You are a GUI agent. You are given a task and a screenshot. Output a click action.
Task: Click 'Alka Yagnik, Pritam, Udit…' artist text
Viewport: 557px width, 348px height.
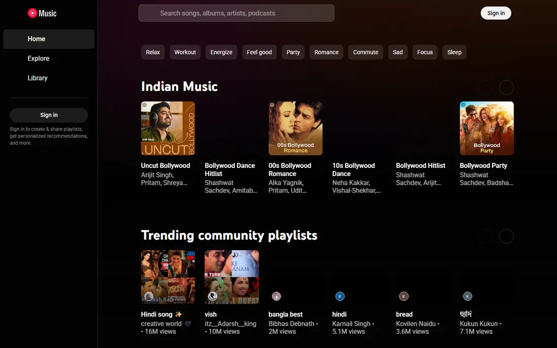click(x=288, y=187)
